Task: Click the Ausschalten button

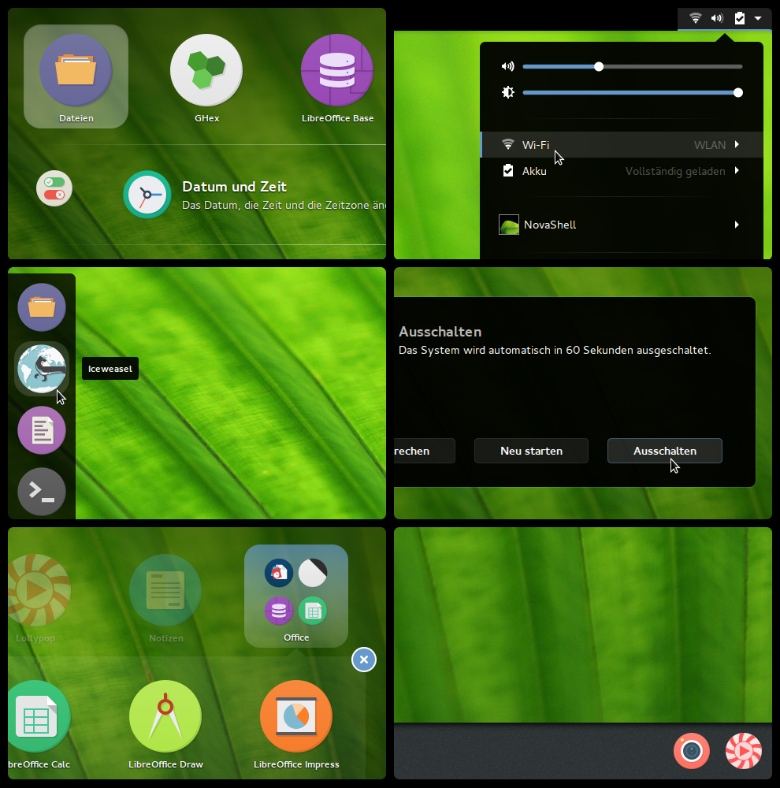Action: [x=665, y=451]
